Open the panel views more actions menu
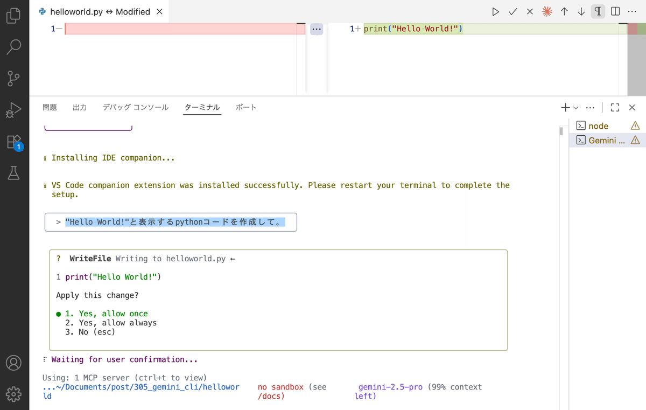The width and height of the screenshot is (646, 410). click(x=590, y=107)
